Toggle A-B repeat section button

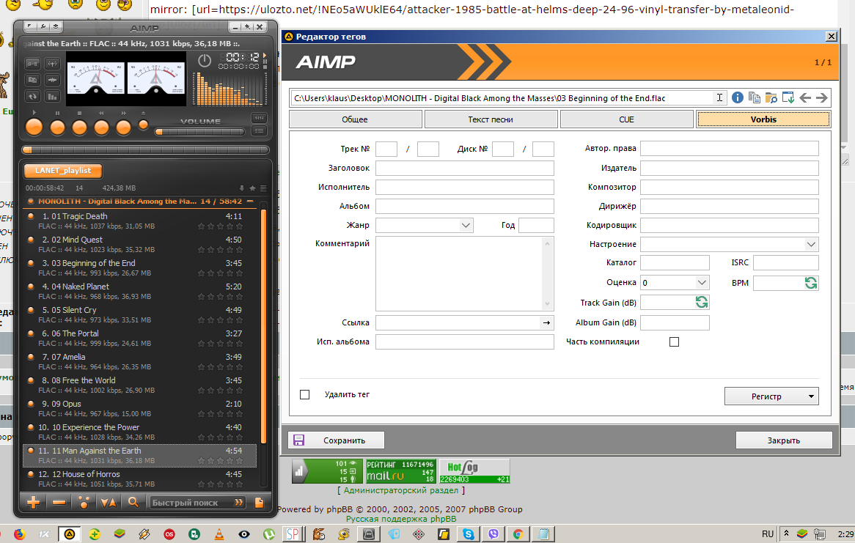tap(33, 64)
